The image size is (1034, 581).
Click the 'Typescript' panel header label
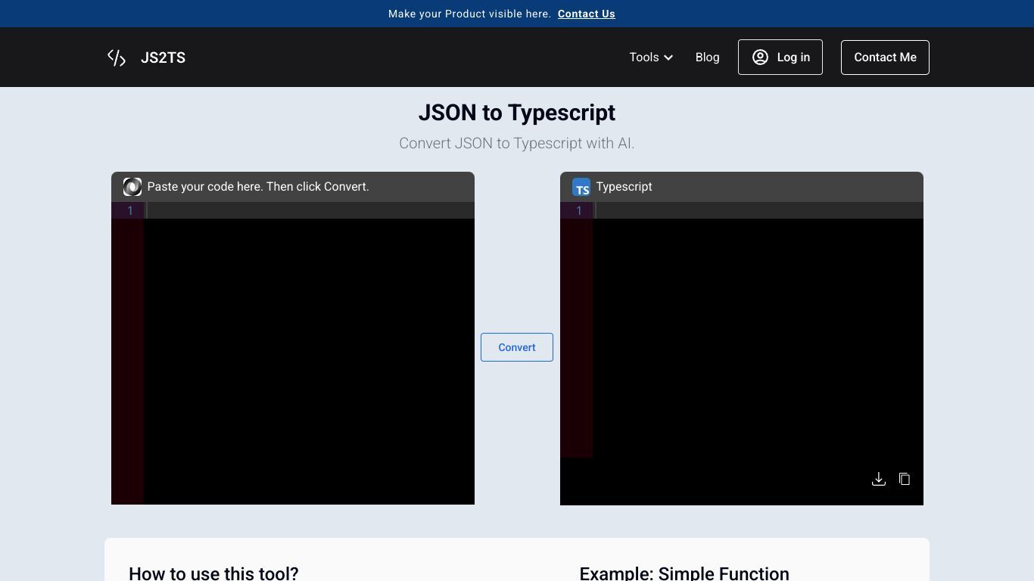pos(624,187)
